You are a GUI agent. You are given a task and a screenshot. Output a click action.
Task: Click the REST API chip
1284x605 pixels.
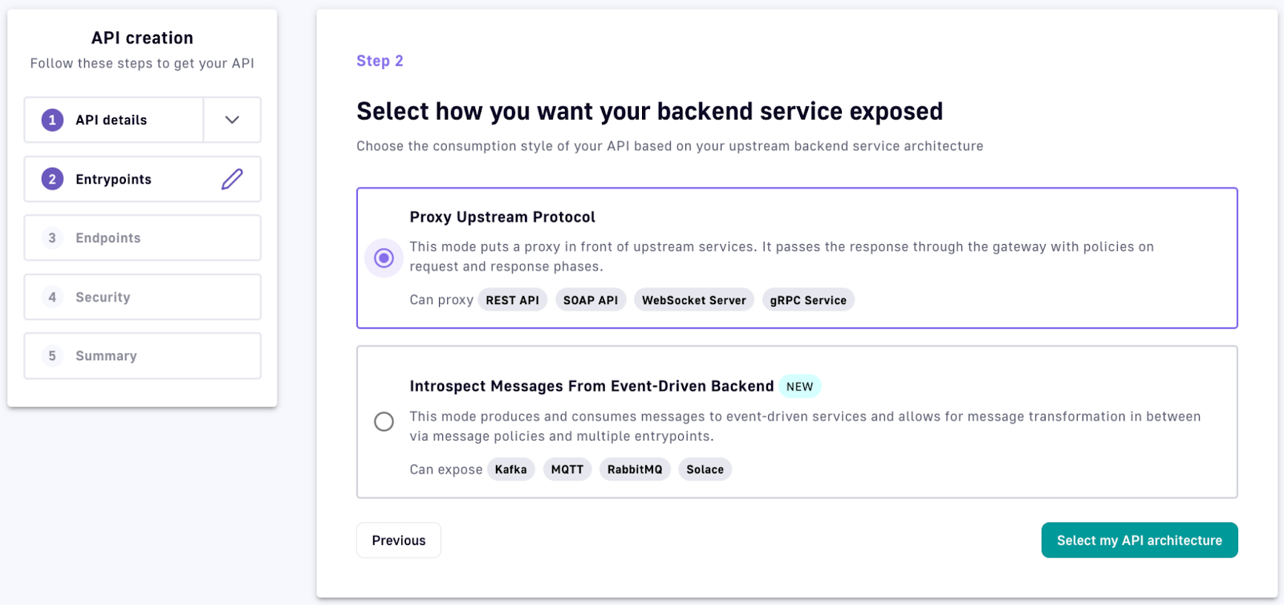click(512, 300)
